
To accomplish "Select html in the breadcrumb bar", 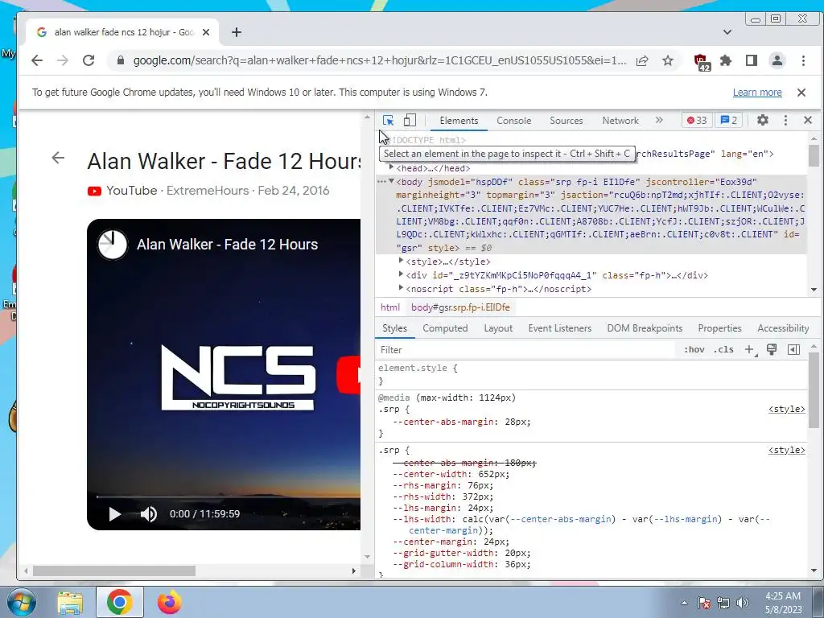I will click(x=390, y=307).
